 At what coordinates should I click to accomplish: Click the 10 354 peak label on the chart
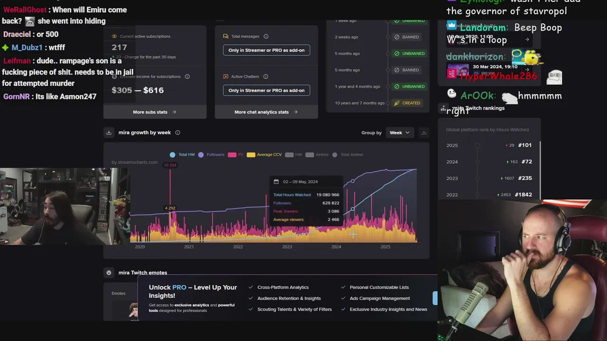pos(170,165)
